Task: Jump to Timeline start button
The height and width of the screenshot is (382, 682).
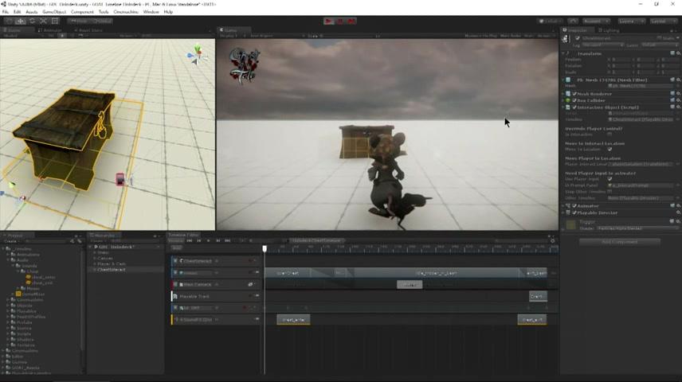Action: 189,240
